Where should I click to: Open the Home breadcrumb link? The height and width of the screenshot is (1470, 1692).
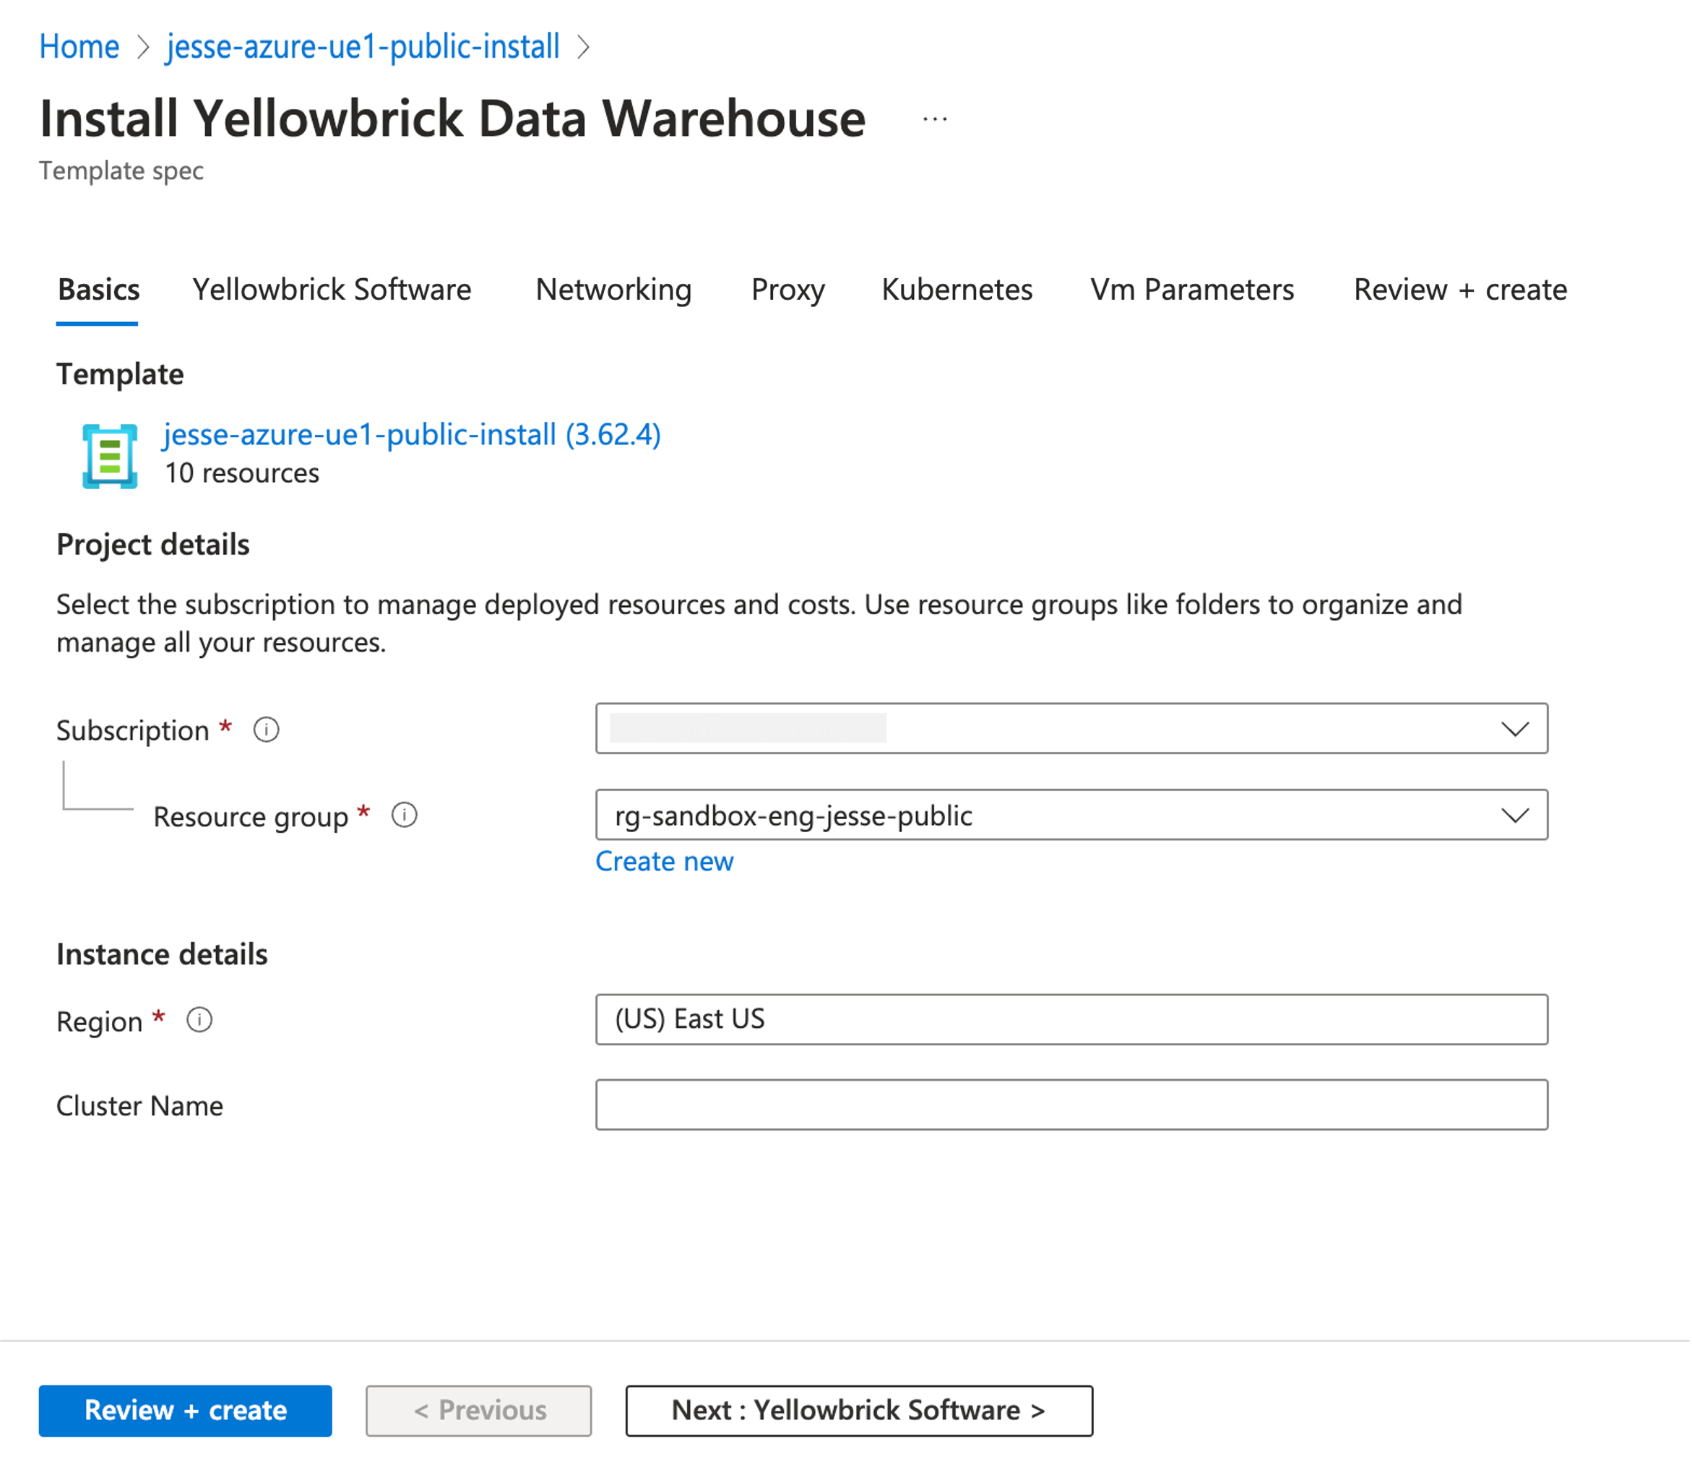(79, 47)
